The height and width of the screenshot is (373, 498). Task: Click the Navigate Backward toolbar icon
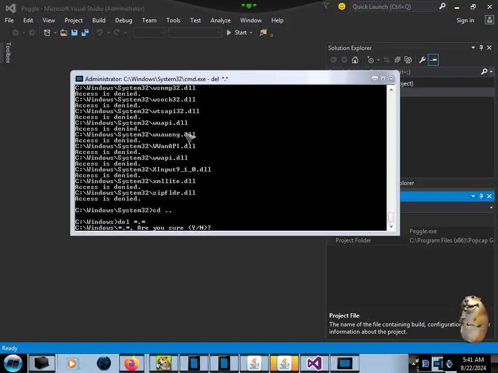tap(15, 33)
